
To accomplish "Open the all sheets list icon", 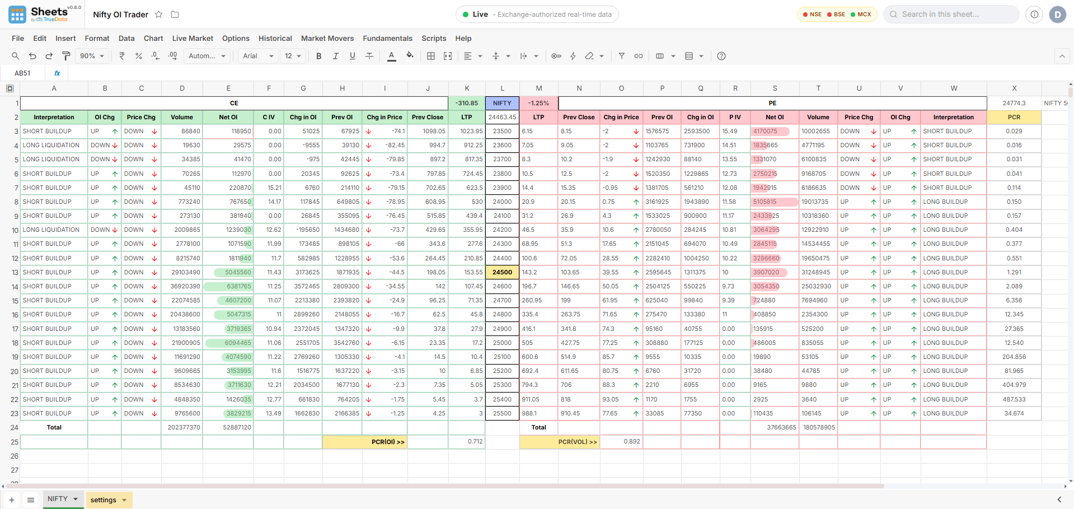I will coord(31,500).
